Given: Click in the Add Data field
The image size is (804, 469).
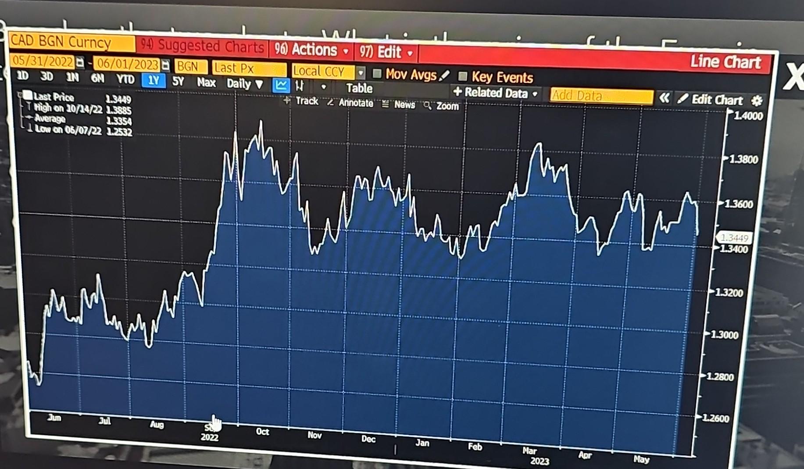Looking at the screenshot, I should pyautogui.click(x=601, y=95).
